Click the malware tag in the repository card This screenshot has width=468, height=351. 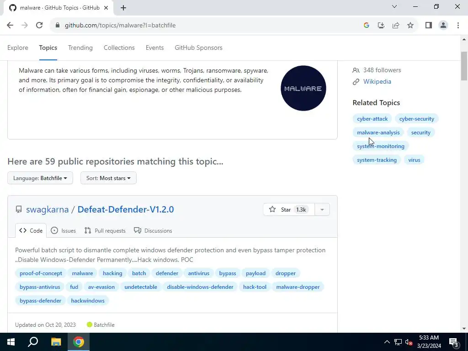pyautogui.click(x=82, y=273)
